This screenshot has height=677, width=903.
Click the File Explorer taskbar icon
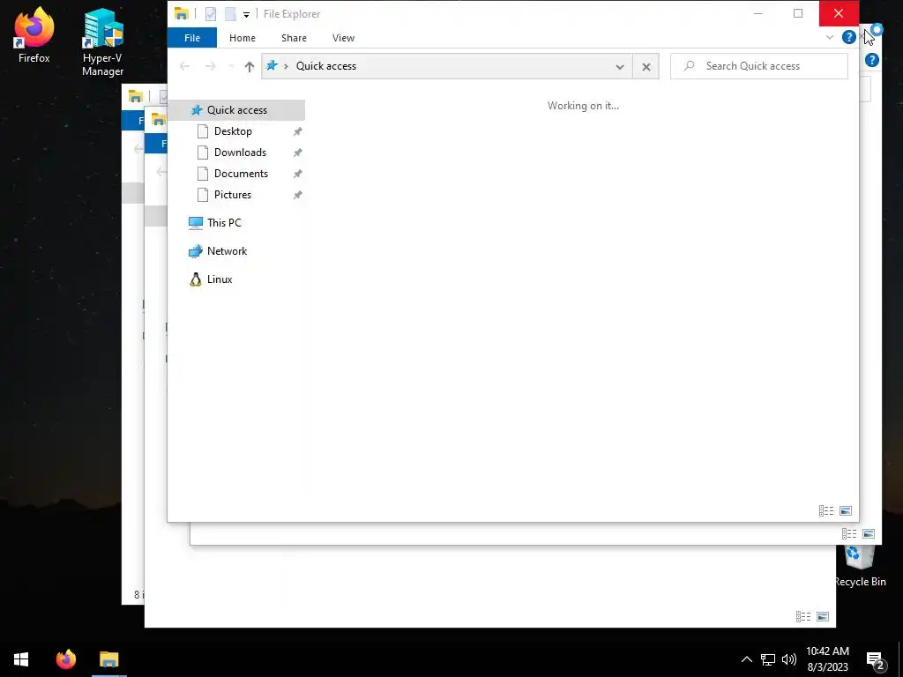tap(108, 659)
